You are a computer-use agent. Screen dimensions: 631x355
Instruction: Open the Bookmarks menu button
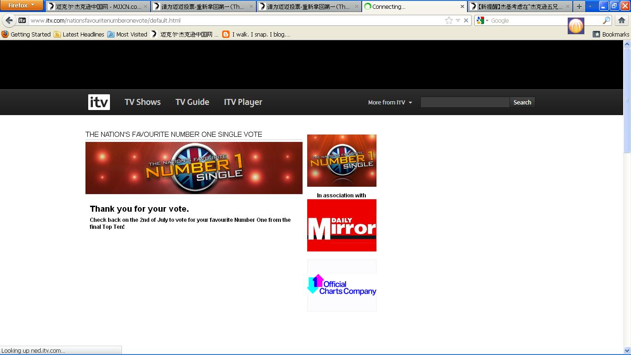click(x=611, y=34)
